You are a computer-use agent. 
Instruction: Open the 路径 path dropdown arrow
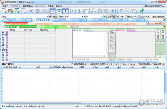tap(47, 16)
